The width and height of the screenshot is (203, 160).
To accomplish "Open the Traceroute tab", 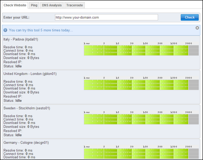I will (x=74, y=5).
